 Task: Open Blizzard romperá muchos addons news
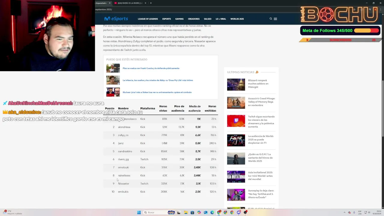point(258,84)
